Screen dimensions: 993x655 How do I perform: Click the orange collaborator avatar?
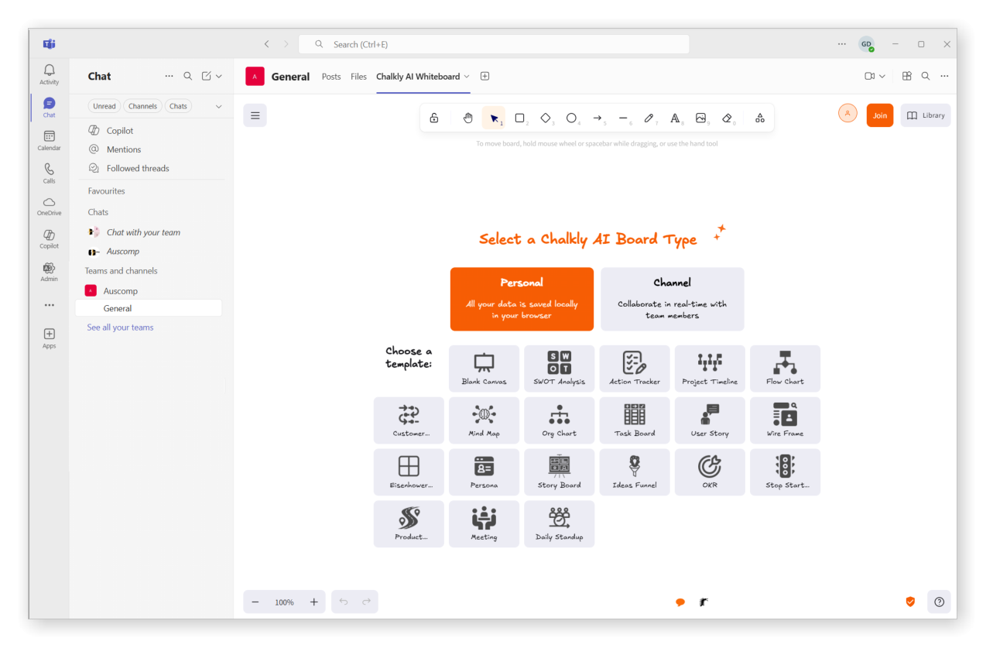[847, 114]
